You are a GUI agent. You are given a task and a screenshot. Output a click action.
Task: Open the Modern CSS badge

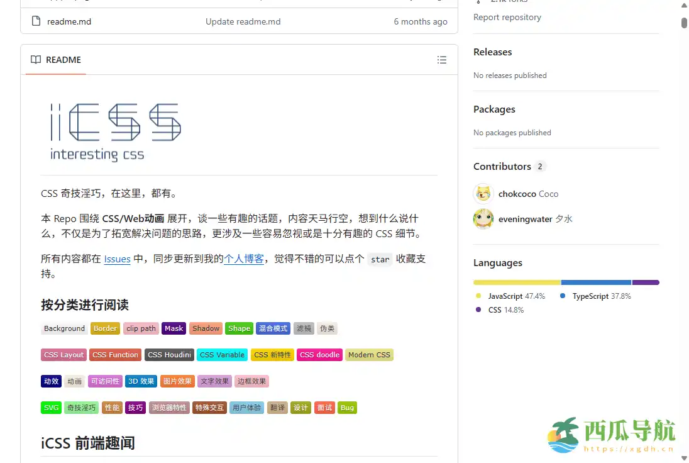369,354
